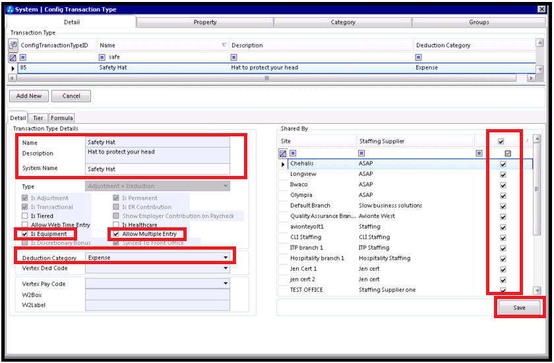Toggle the Is Equipment checkbox
Image resolution: width=554 pixels, height=363 pixels.
pos(25,234)
